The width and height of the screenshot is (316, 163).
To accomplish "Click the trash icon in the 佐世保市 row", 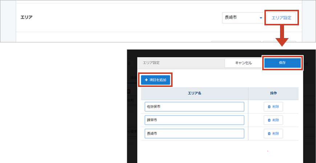I will tap(269, 107).
